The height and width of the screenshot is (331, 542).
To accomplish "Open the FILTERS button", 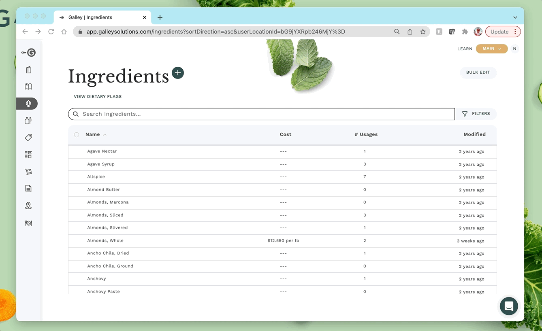I will click(476, 114).
